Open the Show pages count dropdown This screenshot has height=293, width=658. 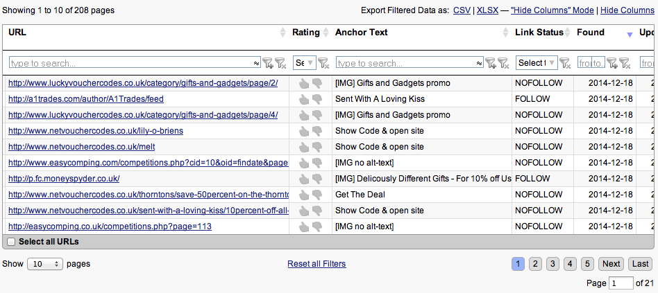tap(44, 264)
